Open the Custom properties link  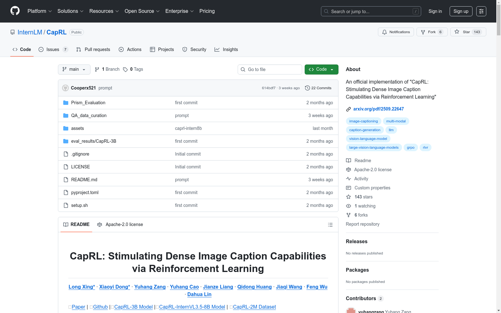[x=368, y=188]
